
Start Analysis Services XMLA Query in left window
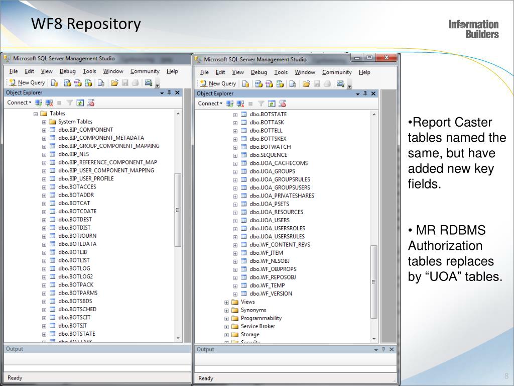(x=88, y=83)
